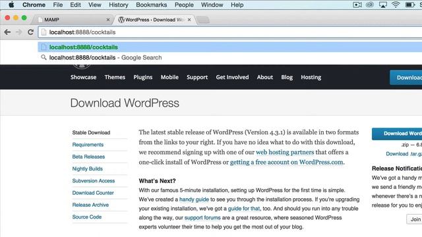Open the People menu
Screen dimensions: 422x237
click(184, 5)
